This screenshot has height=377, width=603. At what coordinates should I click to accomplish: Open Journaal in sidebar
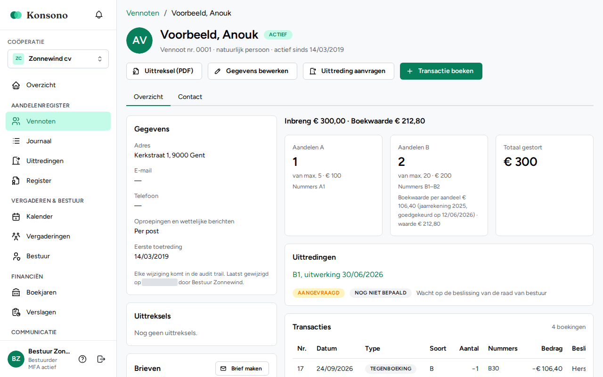[x=58, y=141]
